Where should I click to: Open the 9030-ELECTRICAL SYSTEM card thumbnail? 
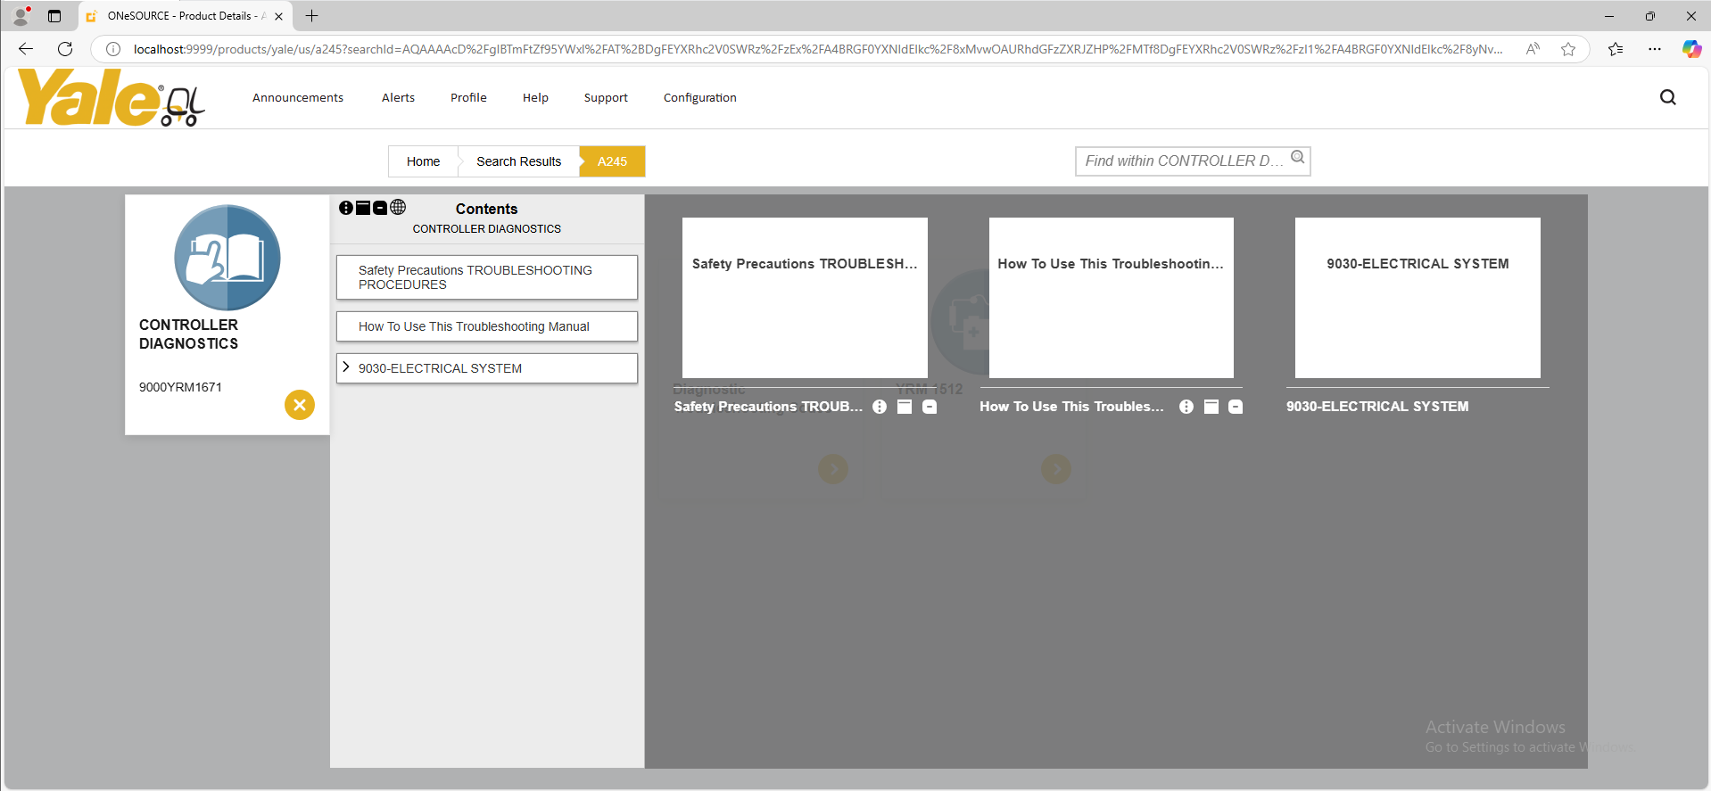click(1418, 298)
